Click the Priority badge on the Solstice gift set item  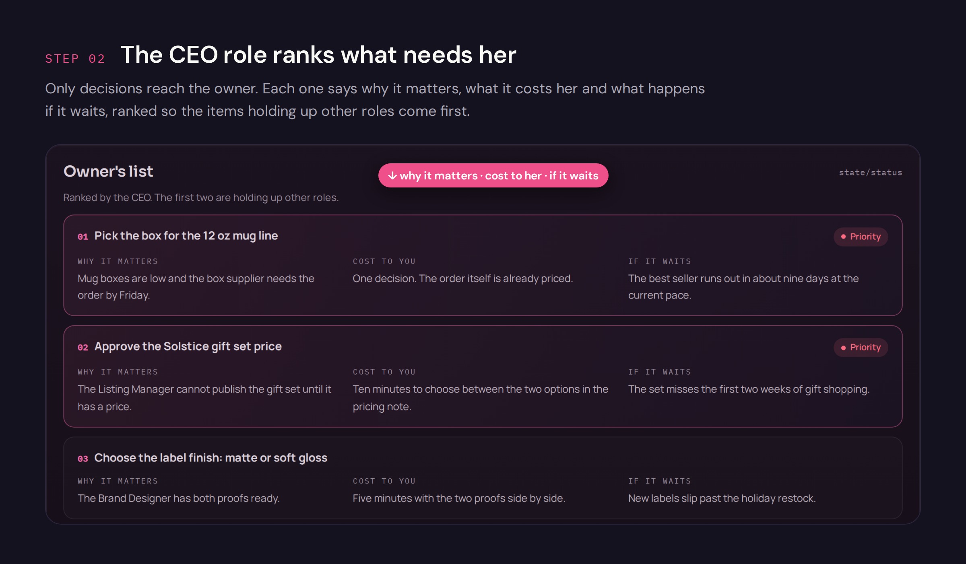(861, 347)
